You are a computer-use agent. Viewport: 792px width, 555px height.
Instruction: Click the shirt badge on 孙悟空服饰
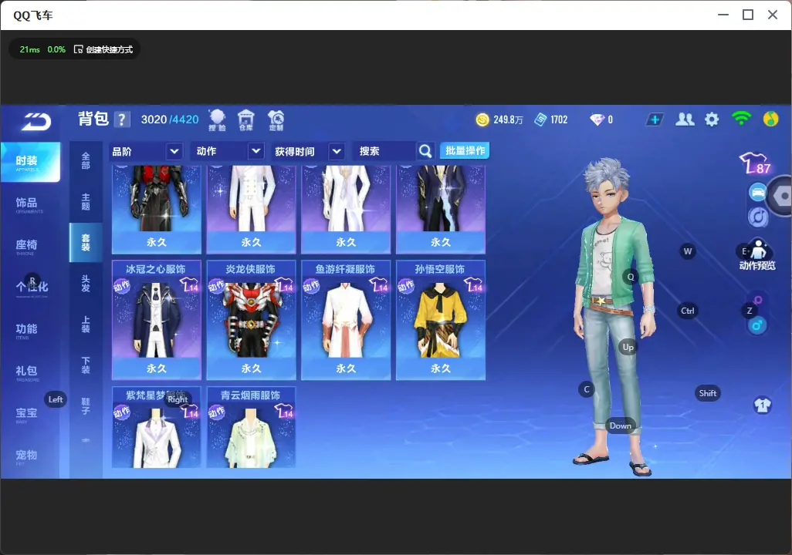pos(473,284)
